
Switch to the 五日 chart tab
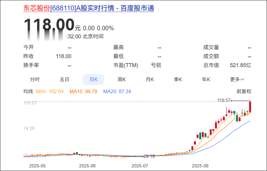point(64,79)
